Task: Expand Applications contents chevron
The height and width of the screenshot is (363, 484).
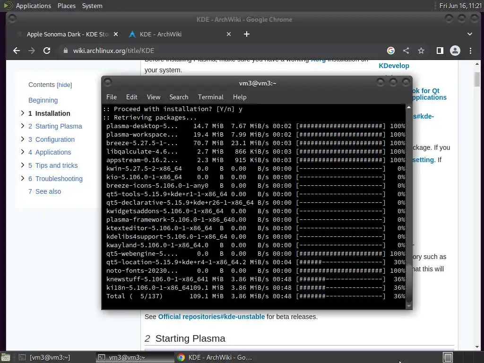Action: tap(23, 152)
